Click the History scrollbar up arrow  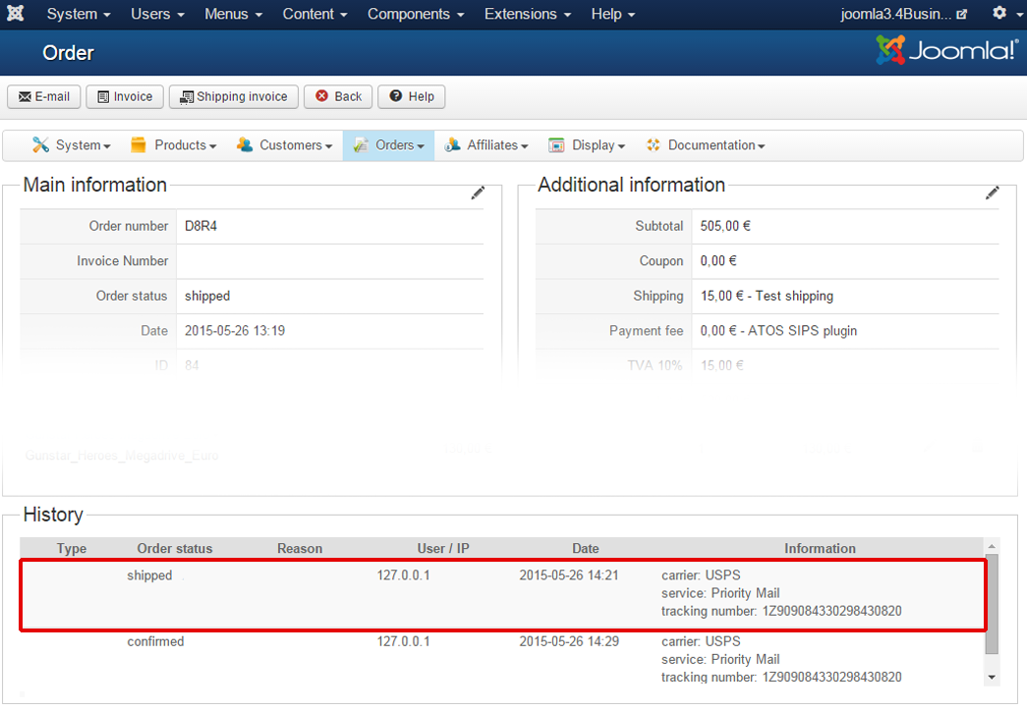click(x=992, y=546)
